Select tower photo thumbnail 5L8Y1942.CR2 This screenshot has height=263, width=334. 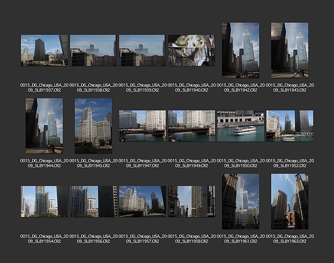coord(241,50)
